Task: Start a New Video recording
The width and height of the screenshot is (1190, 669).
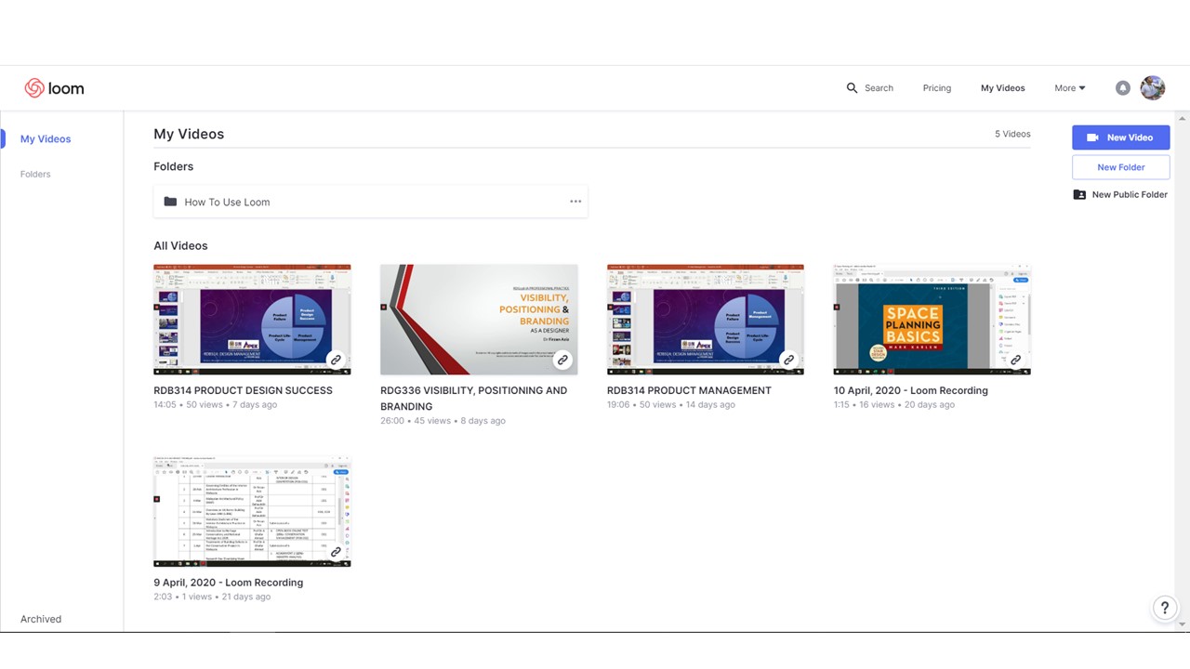Action: pyautogui.click(x=1121, y=138)
